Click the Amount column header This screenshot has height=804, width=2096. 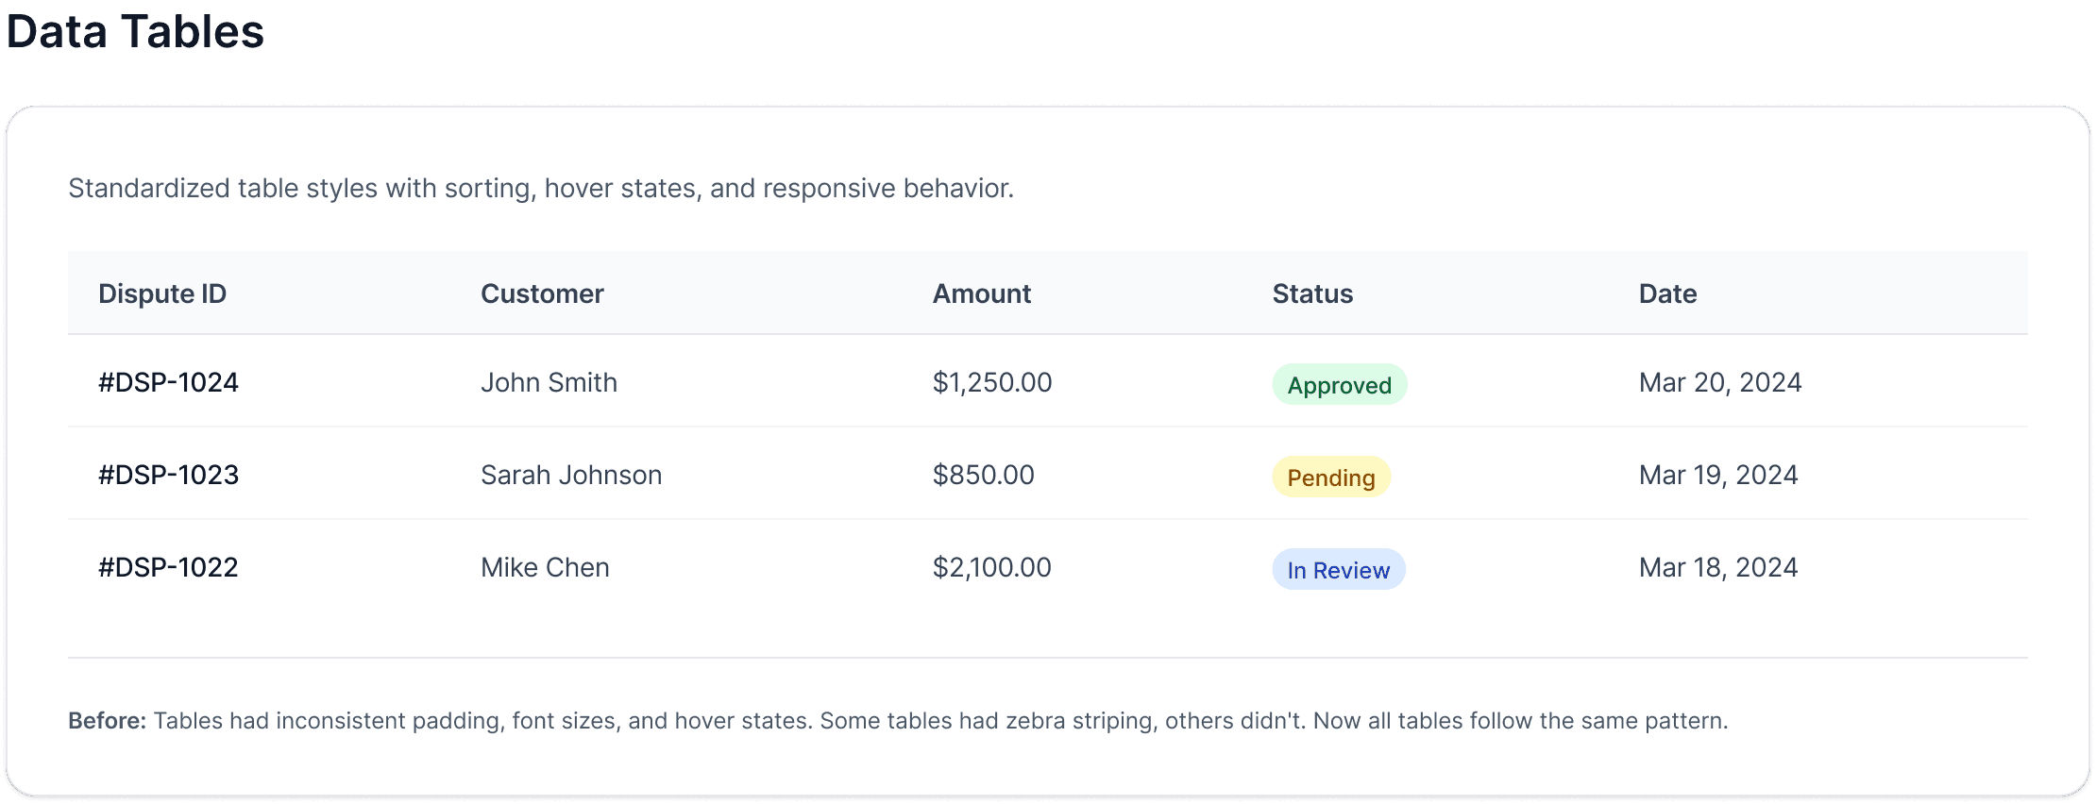point(981,293)
